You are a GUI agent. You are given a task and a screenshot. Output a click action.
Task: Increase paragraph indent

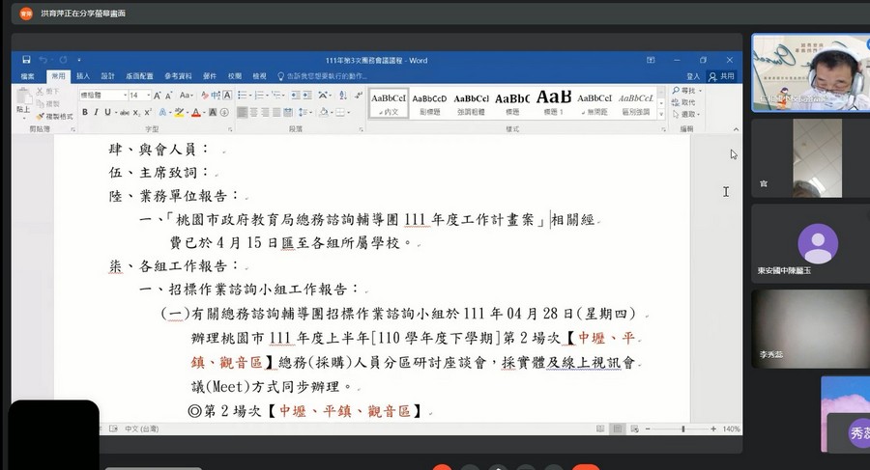(x=308, y=96)
